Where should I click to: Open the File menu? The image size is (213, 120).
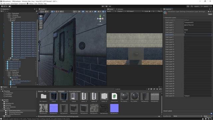[1, 4]
